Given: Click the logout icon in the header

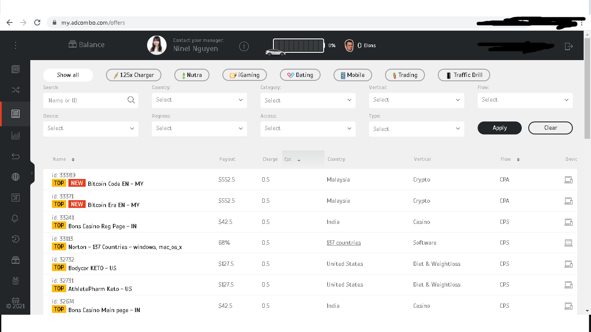Looking at the screenshot, I should (x=569, y=46).
